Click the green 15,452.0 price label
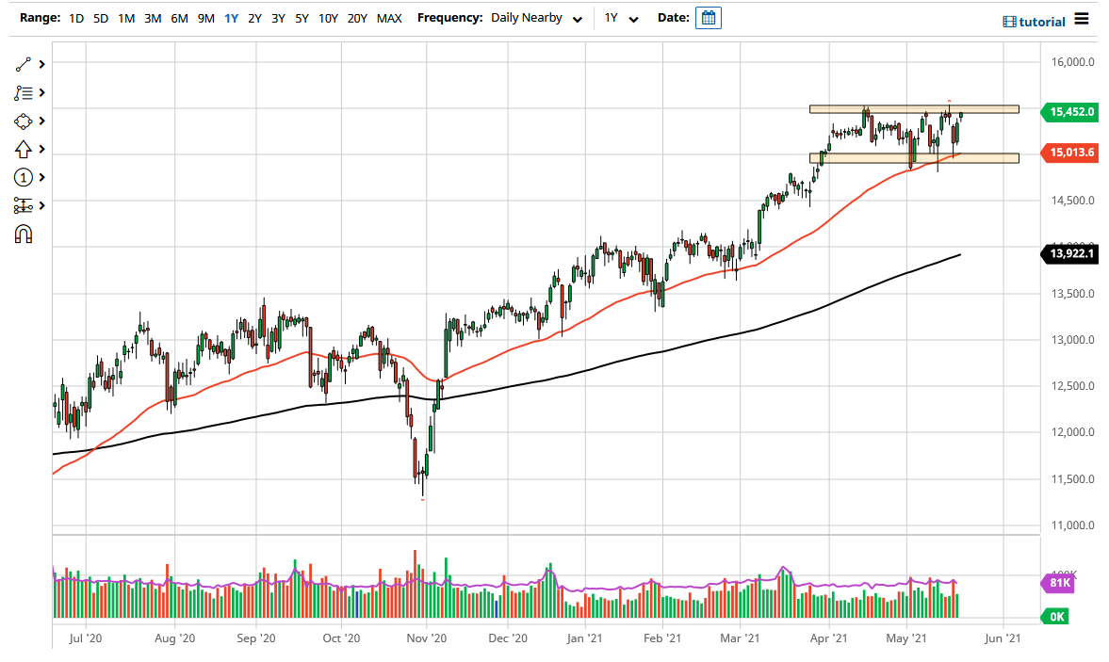The height and width of the screenshot is (662, 1109). [1070, 111]
